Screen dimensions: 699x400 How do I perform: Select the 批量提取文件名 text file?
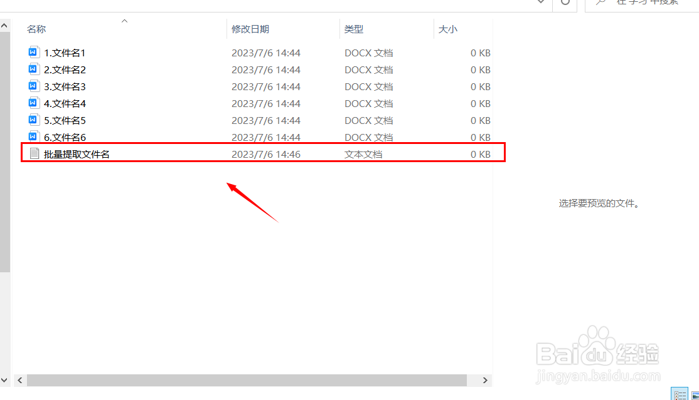click(77, 155)
